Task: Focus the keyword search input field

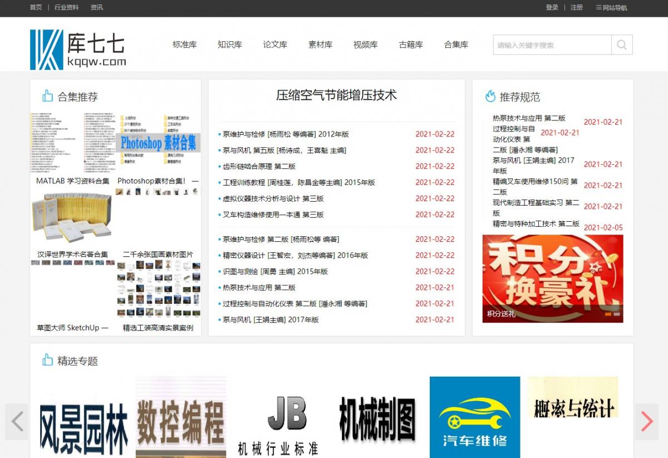Action: point(551,45)
